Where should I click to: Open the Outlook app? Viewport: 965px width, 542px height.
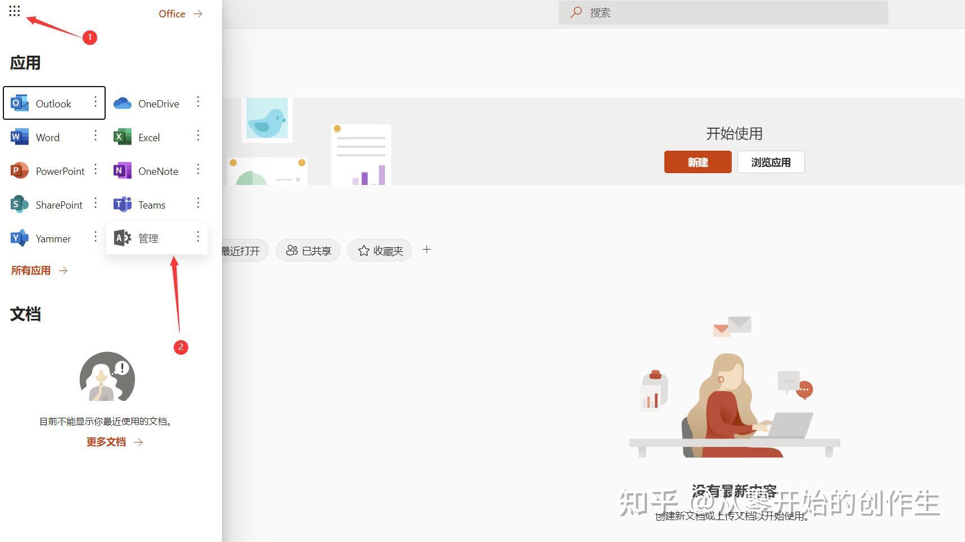[x=53, y=103]
